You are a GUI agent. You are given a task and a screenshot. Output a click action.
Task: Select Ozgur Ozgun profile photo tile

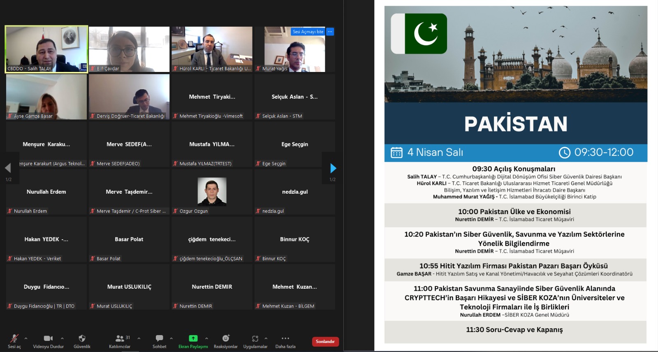pos(212,191)
